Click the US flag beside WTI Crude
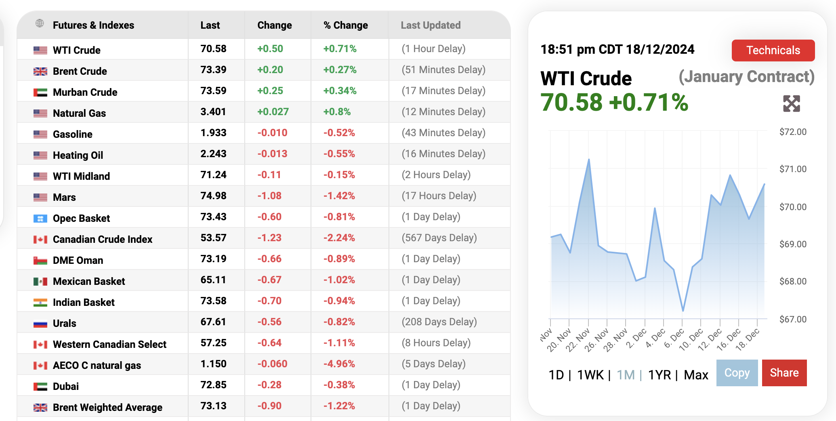The image size is (836, 421). (x=40, y=50)
